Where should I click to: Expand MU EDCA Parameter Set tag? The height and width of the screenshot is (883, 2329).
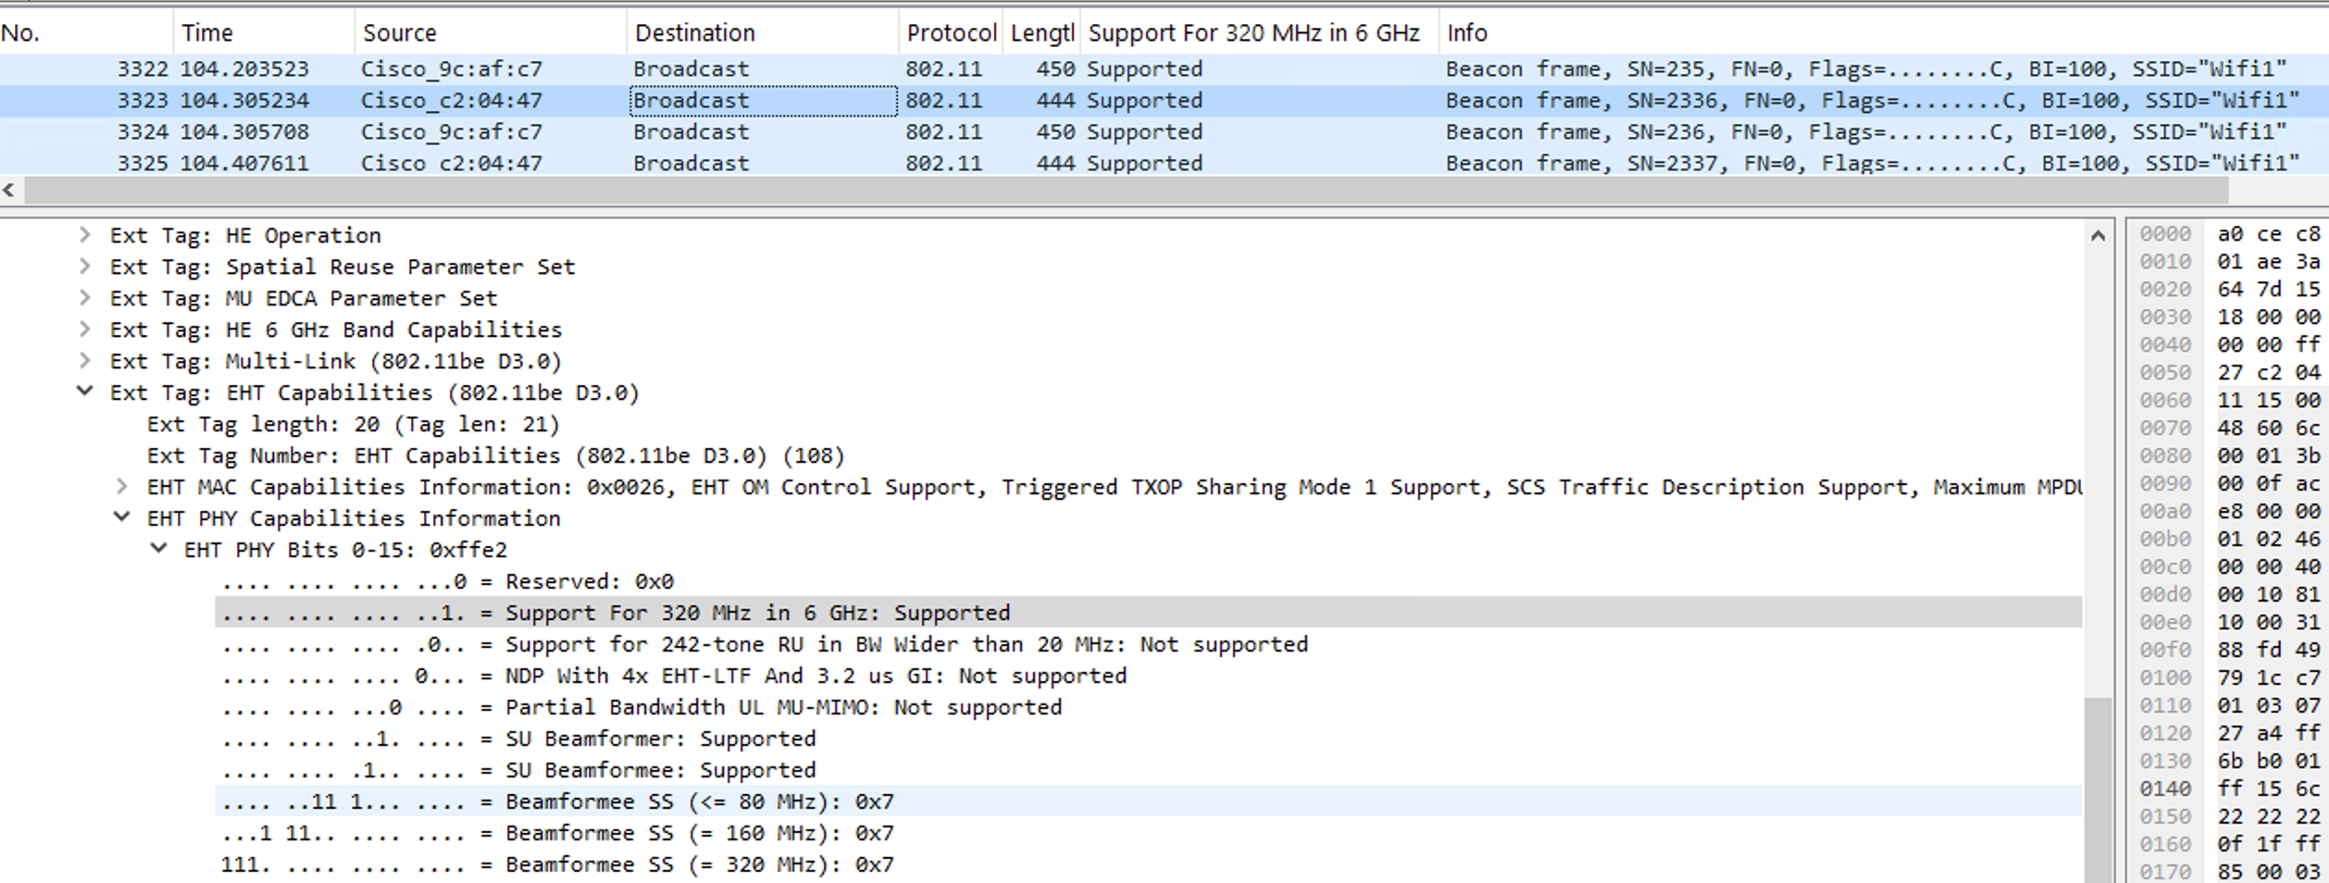[x=84, y=298]
